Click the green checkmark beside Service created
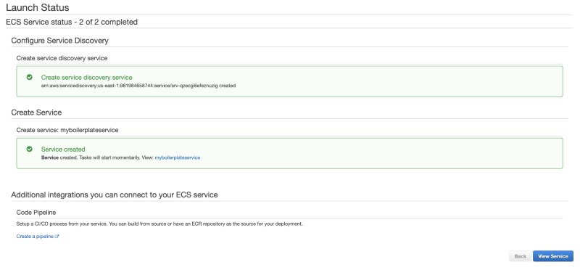This screenshot has height=270, width=580. tap(29, 149)
